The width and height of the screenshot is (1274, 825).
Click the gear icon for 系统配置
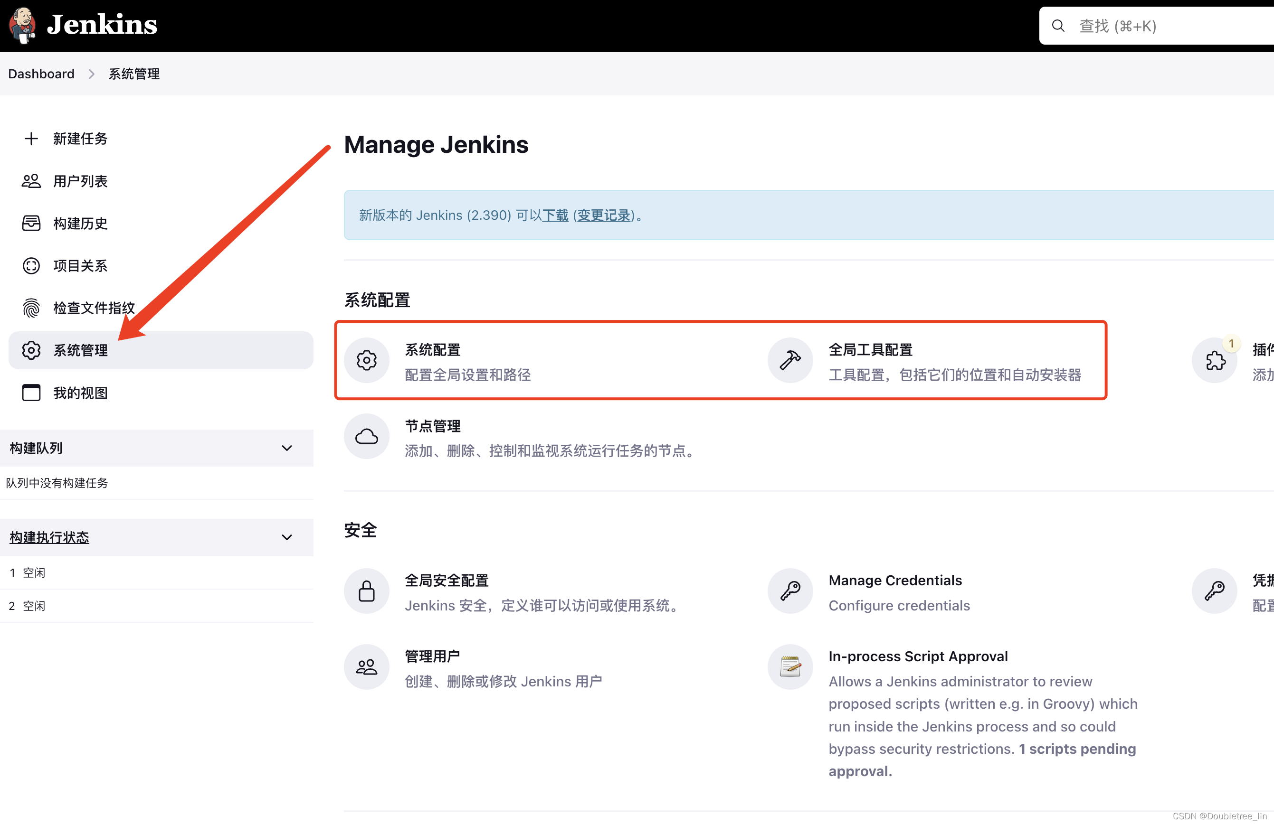[366, 361]
